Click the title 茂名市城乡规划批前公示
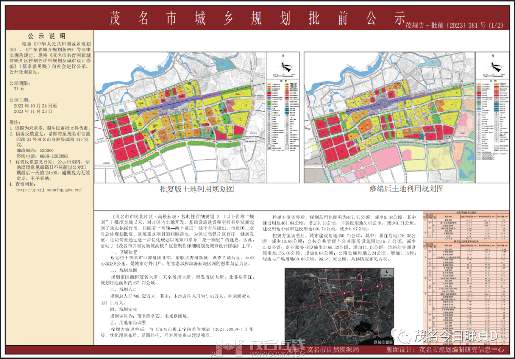 (257, 18)
